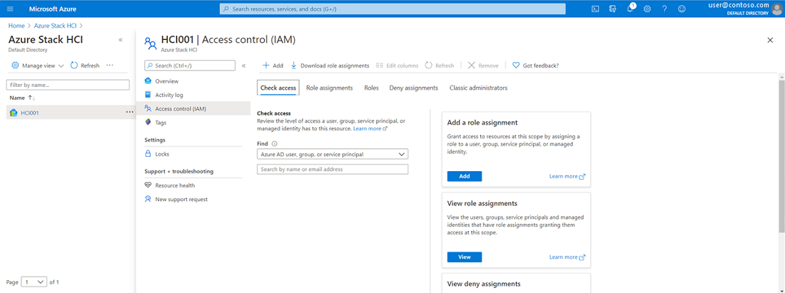Refresh the Azure Stack HCI list
This screenshot has height=293, width=785.
coord(85,65)
